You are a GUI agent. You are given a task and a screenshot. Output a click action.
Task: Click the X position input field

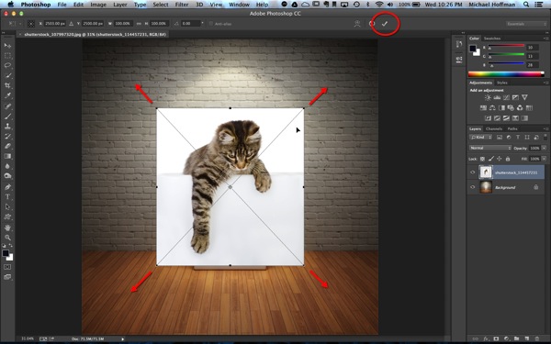click(55, 24)
